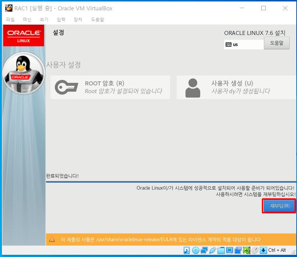Open the 장치 menu
This screenshot has height=257, width=297.
tap(78, 20)
